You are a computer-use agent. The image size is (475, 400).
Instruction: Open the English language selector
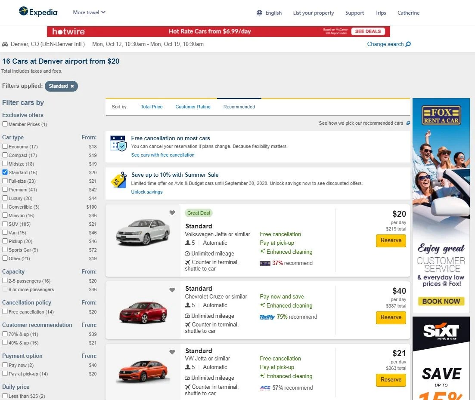pyautogui.click(x=273, y=13)
